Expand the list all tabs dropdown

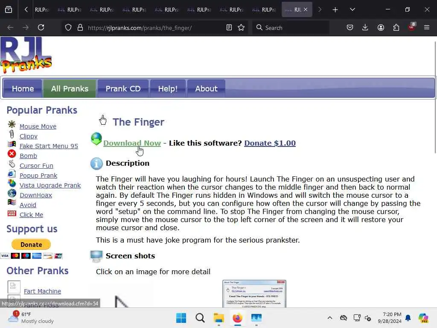click(352, 9)
